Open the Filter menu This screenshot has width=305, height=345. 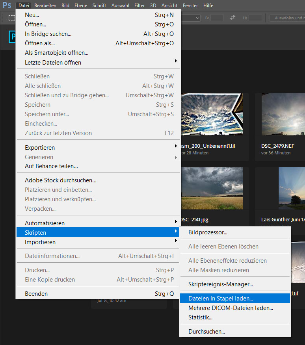pyautogui.click(x=139, y=6)
